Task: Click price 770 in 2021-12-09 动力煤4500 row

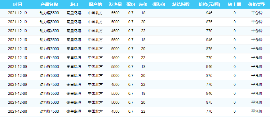Action: (x=209, y=85)
